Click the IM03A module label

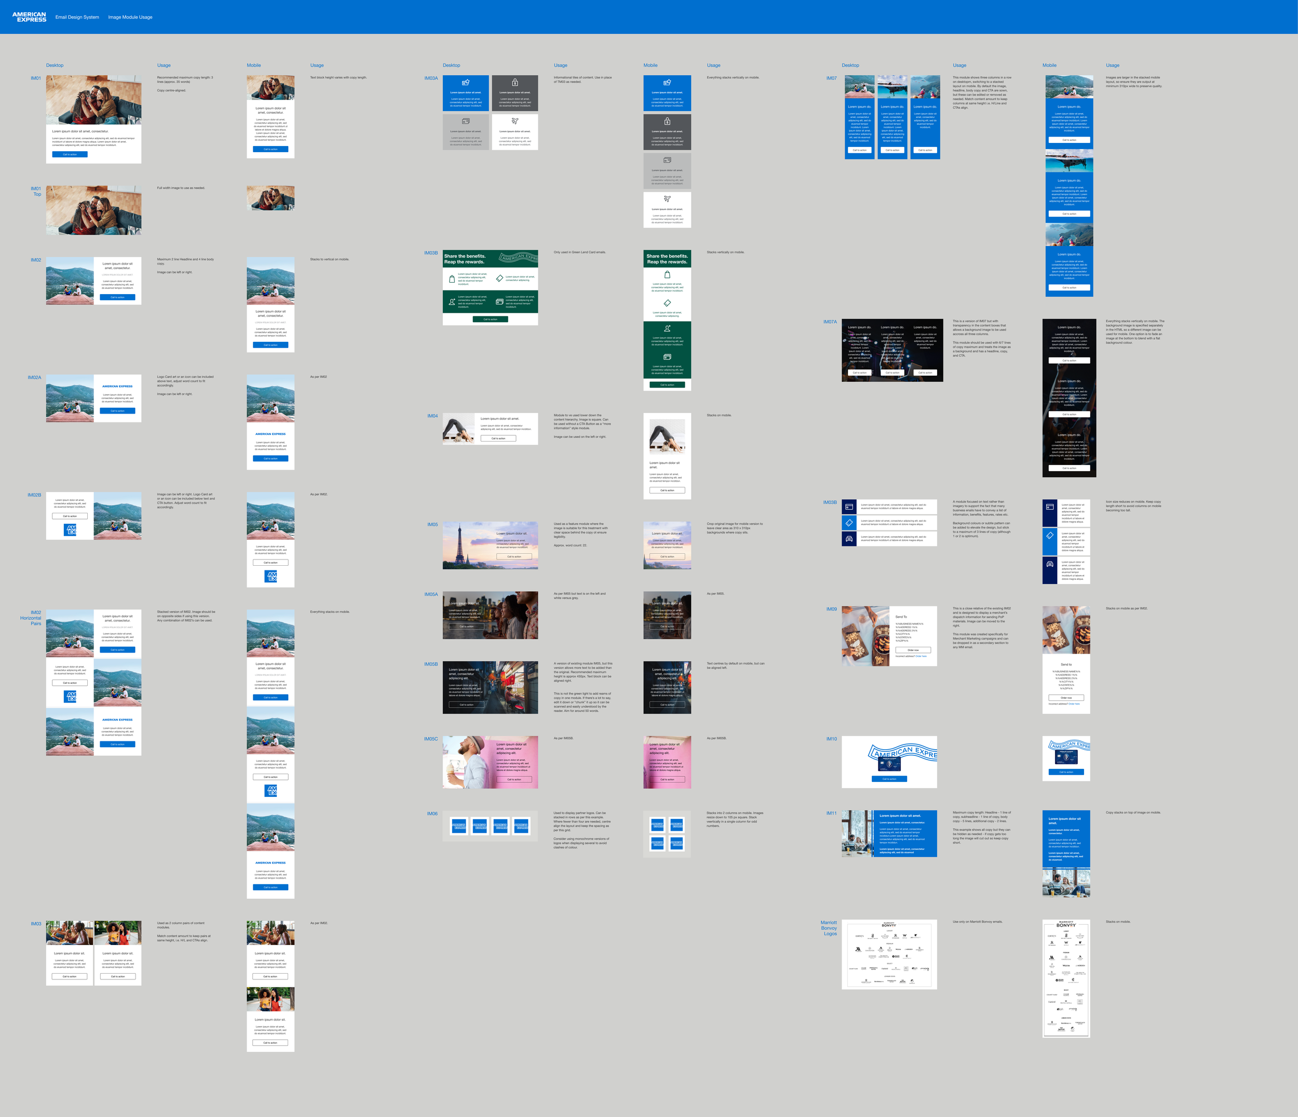(x=431, y=78)
